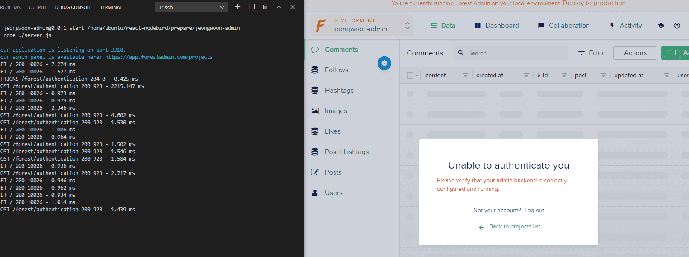The image size is (689, 257).
Task: Click the blue info circle button
Action: point(384,63)
